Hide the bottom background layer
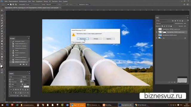Image resolution: width=191 pixels, height=107 pixels. 157,38
